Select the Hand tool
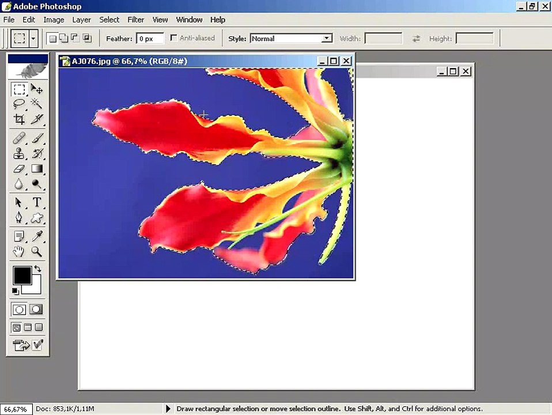Image resolution: width=552 pixels, height=415 pixels. point(19,251)
